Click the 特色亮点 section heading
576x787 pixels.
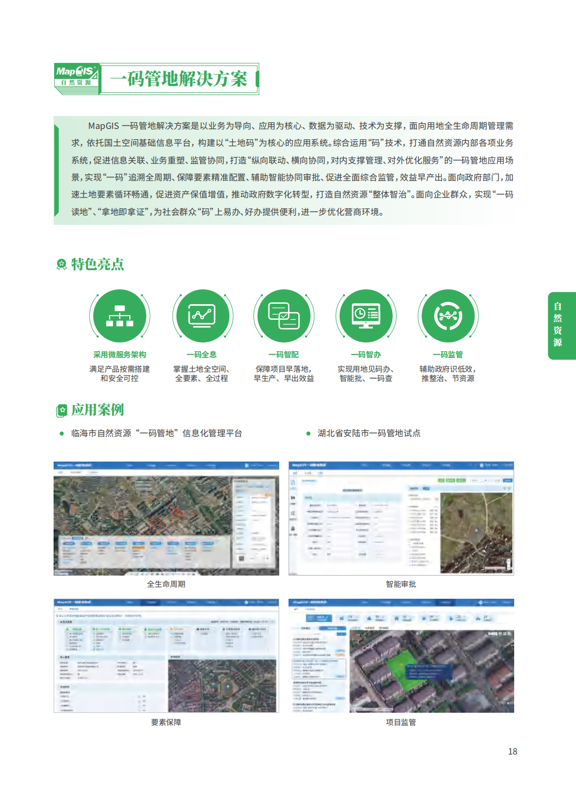[x=97, y=265]
